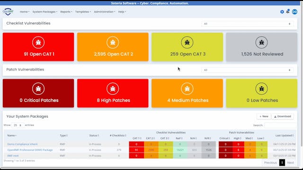Sort by the Med patch column header

pyautogui.click(x=249, y=138)
